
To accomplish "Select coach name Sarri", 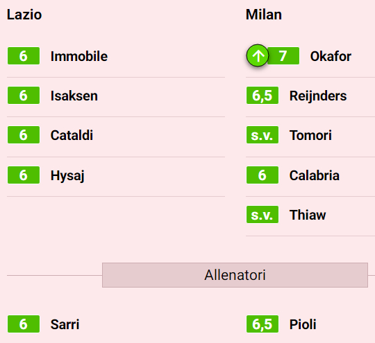I will tap(65, 324).
